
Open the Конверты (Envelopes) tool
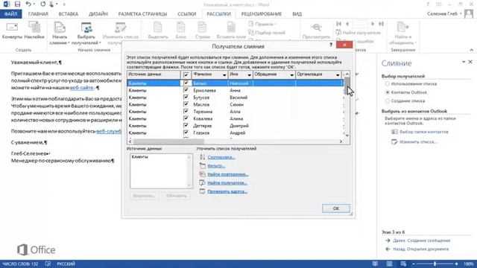point(12,31)
